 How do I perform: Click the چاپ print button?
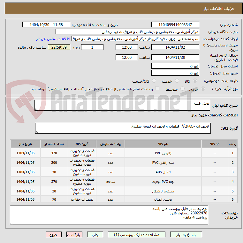[95, 235]
